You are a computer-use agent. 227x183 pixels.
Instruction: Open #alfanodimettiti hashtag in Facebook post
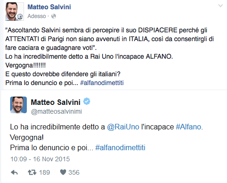[x=102, y=83]
